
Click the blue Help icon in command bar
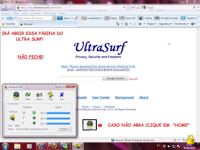pos(192,24)
